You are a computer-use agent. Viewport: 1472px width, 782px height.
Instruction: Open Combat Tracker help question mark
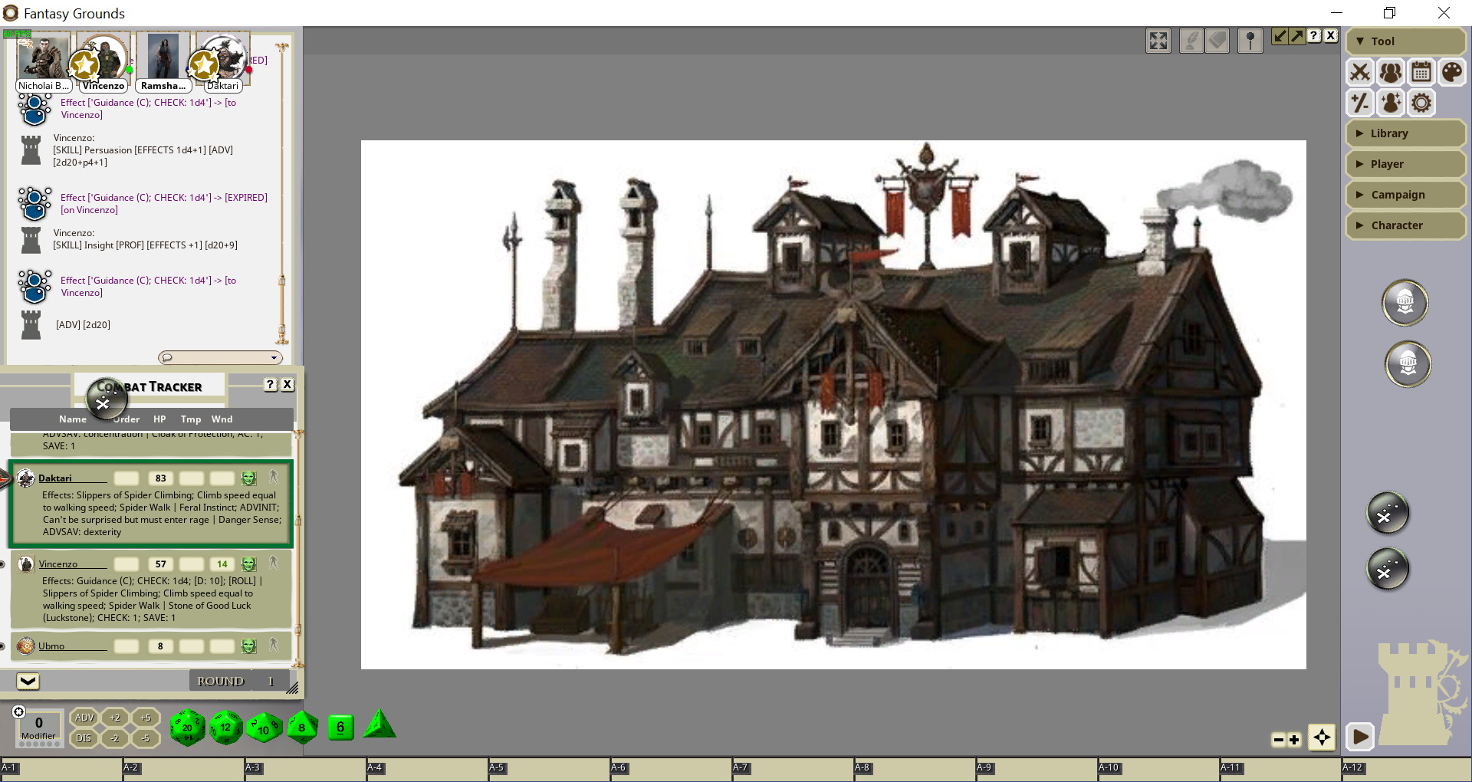click(x=271, y=385)
